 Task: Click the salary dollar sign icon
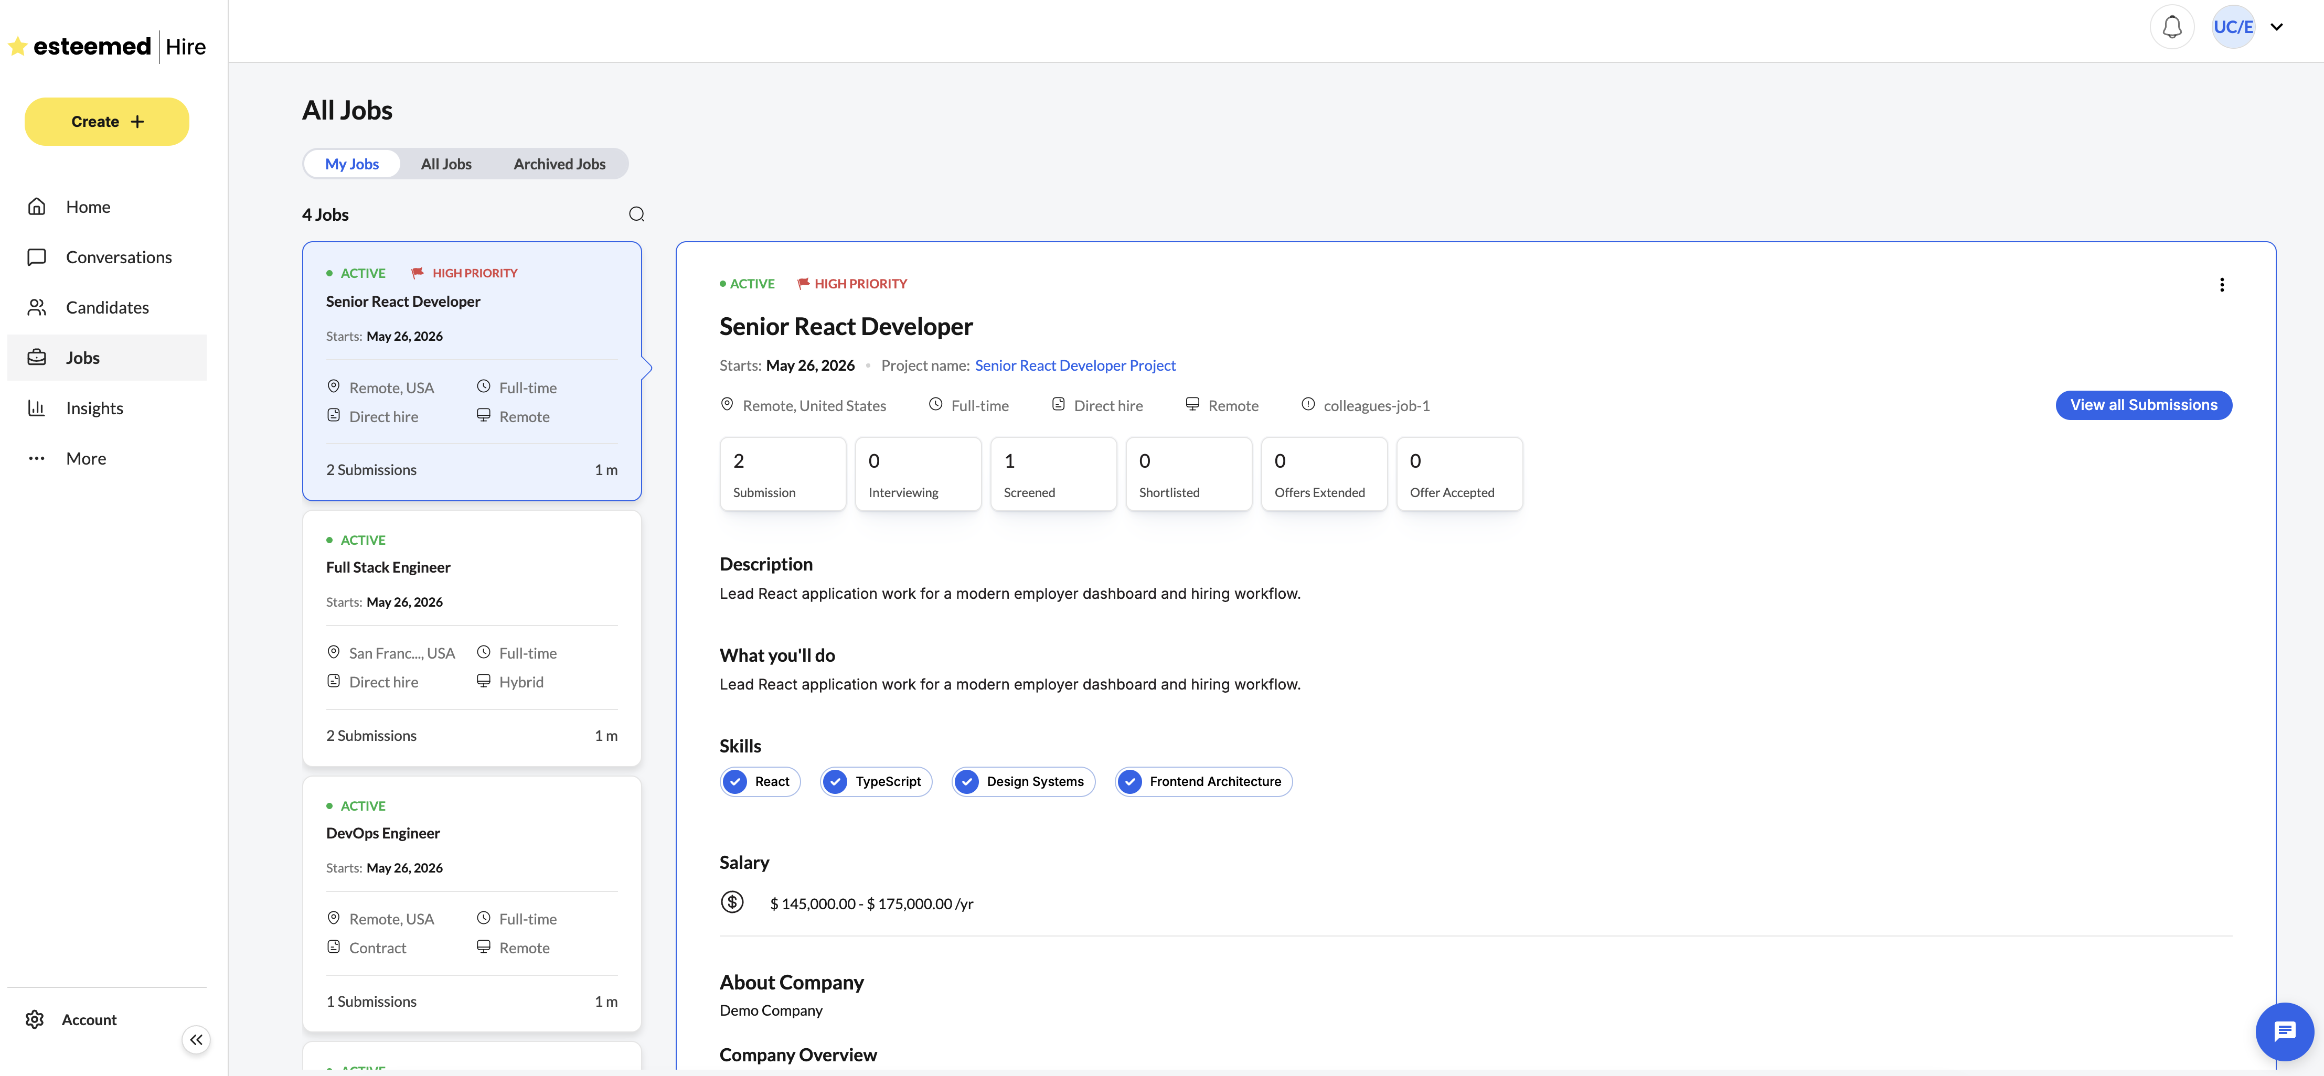coord(732,902)
